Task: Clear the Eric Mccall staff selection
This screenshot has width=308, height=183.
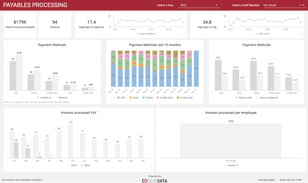Action: 300,5
